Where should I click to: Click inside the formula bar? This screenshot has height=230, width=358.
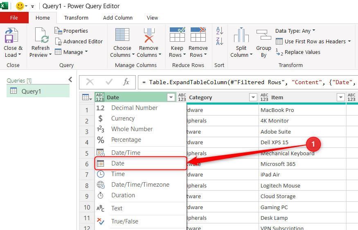coord(248,82)
